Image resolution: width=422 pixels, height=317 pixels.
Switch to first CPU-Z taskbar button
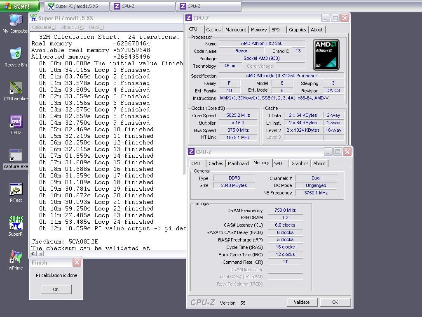[x=143, y=6]
